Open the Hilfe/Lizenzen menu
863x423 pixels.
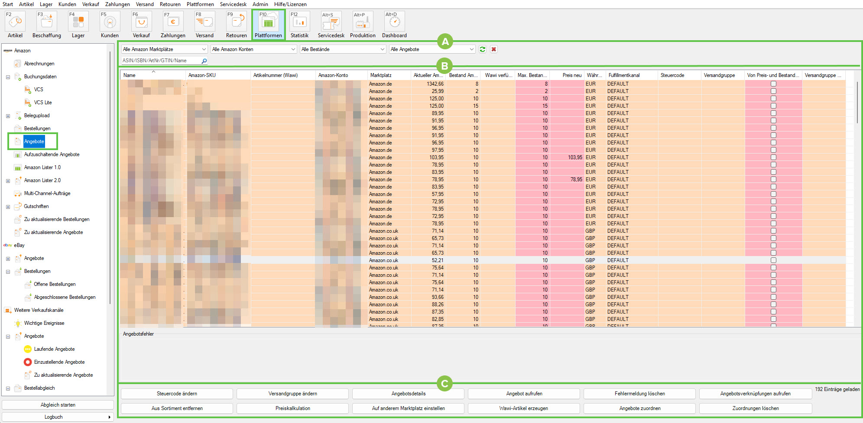pos(290,4)
